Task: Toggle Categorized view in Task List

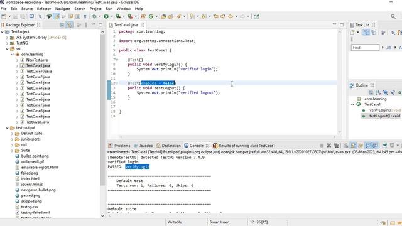Action: tap(366, 32)
